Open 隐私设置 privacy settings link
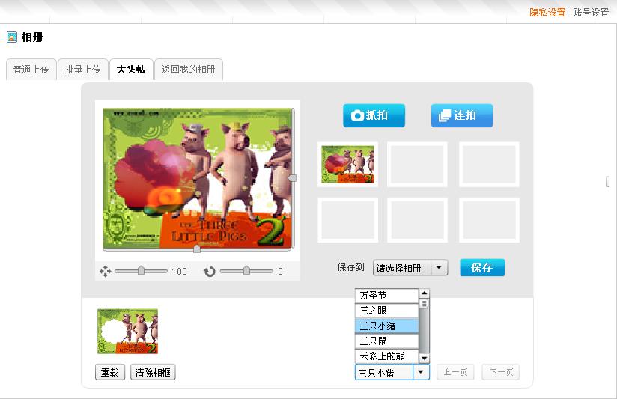 click(547, 13)
